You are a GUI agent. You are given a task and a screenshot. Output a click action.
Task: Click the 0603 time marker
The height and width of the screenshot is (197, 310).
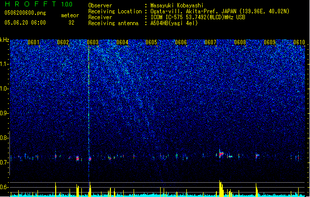[93, 42]
